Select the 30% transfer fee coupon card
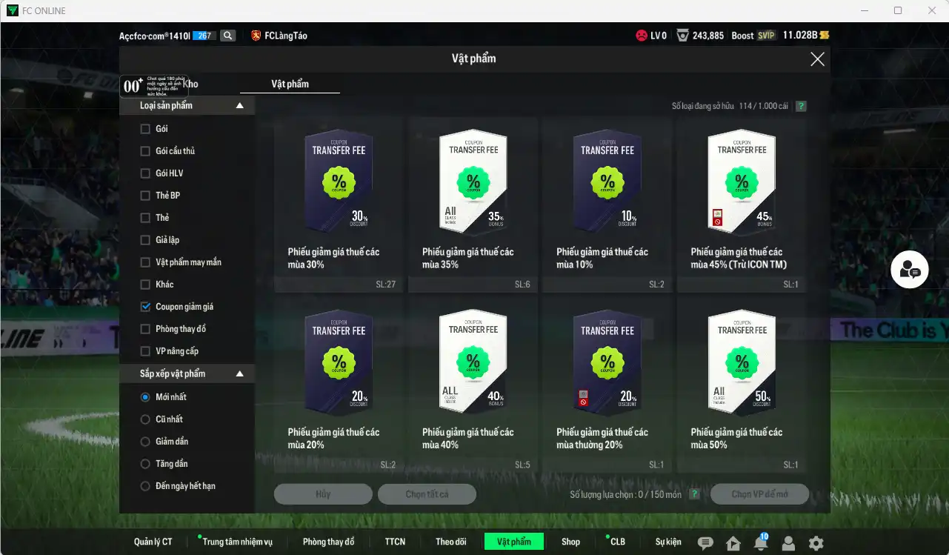 (x=339, y=205)
